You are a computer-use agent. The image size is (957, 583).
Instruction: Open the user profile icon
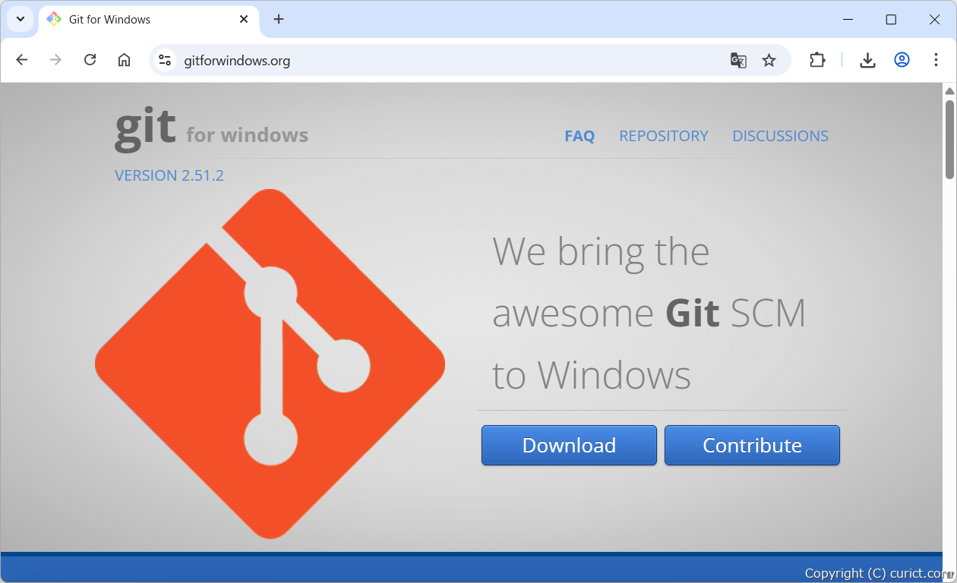point(902,60)
